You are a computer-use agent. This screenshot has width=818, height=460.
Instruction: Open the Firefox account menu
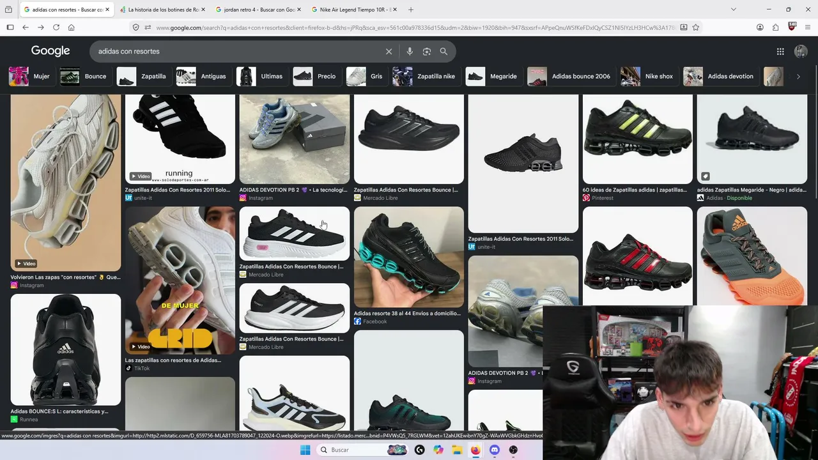coord(760,27)
